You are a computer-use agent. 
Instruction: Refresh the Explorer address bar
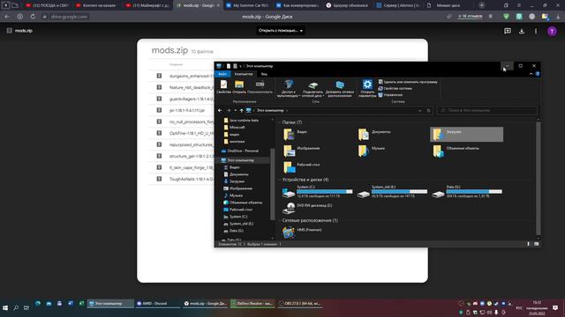point(428,110)
